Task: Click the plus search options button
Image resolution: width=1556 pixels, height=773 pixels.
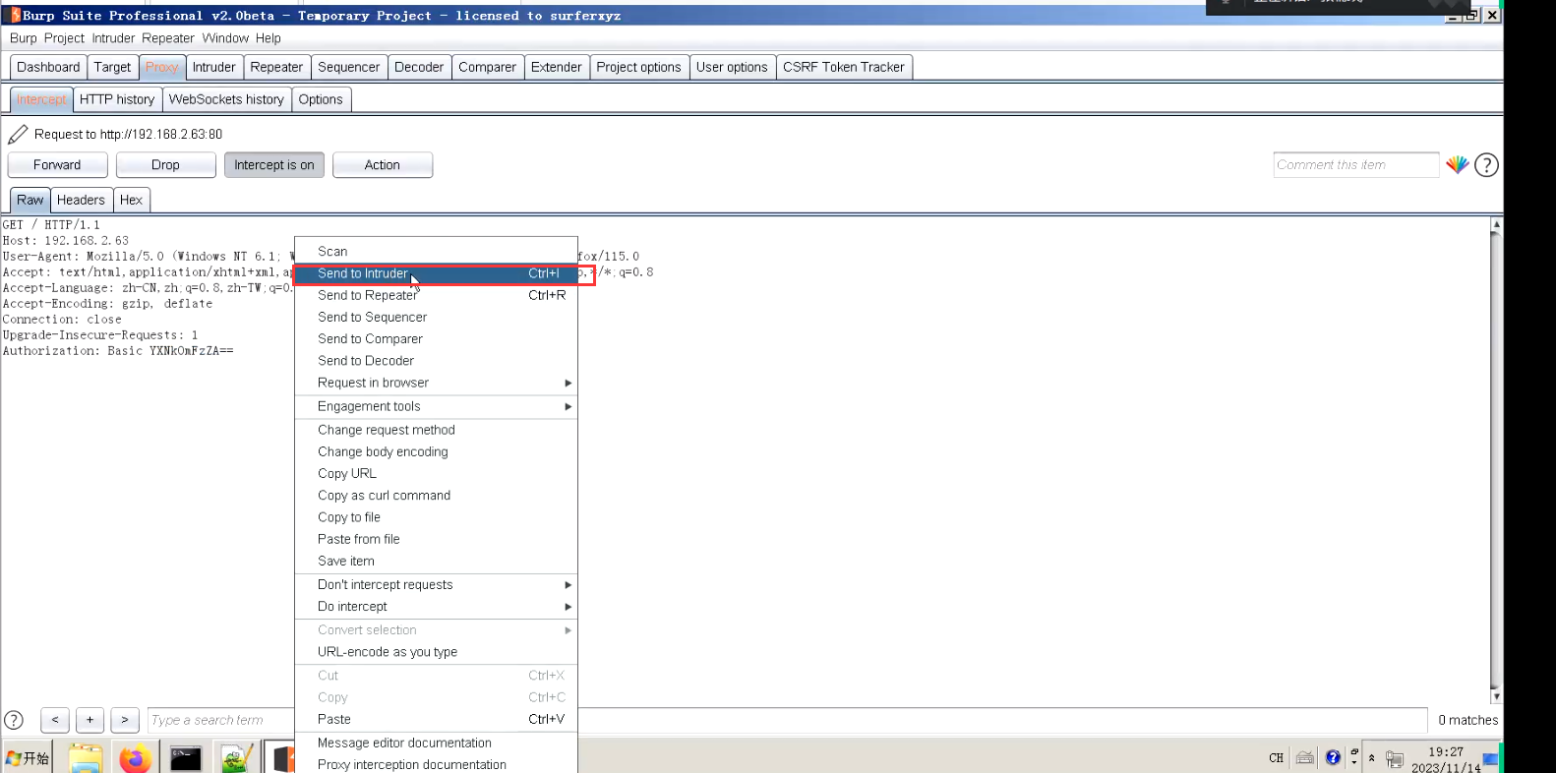Action: point(90,720)
